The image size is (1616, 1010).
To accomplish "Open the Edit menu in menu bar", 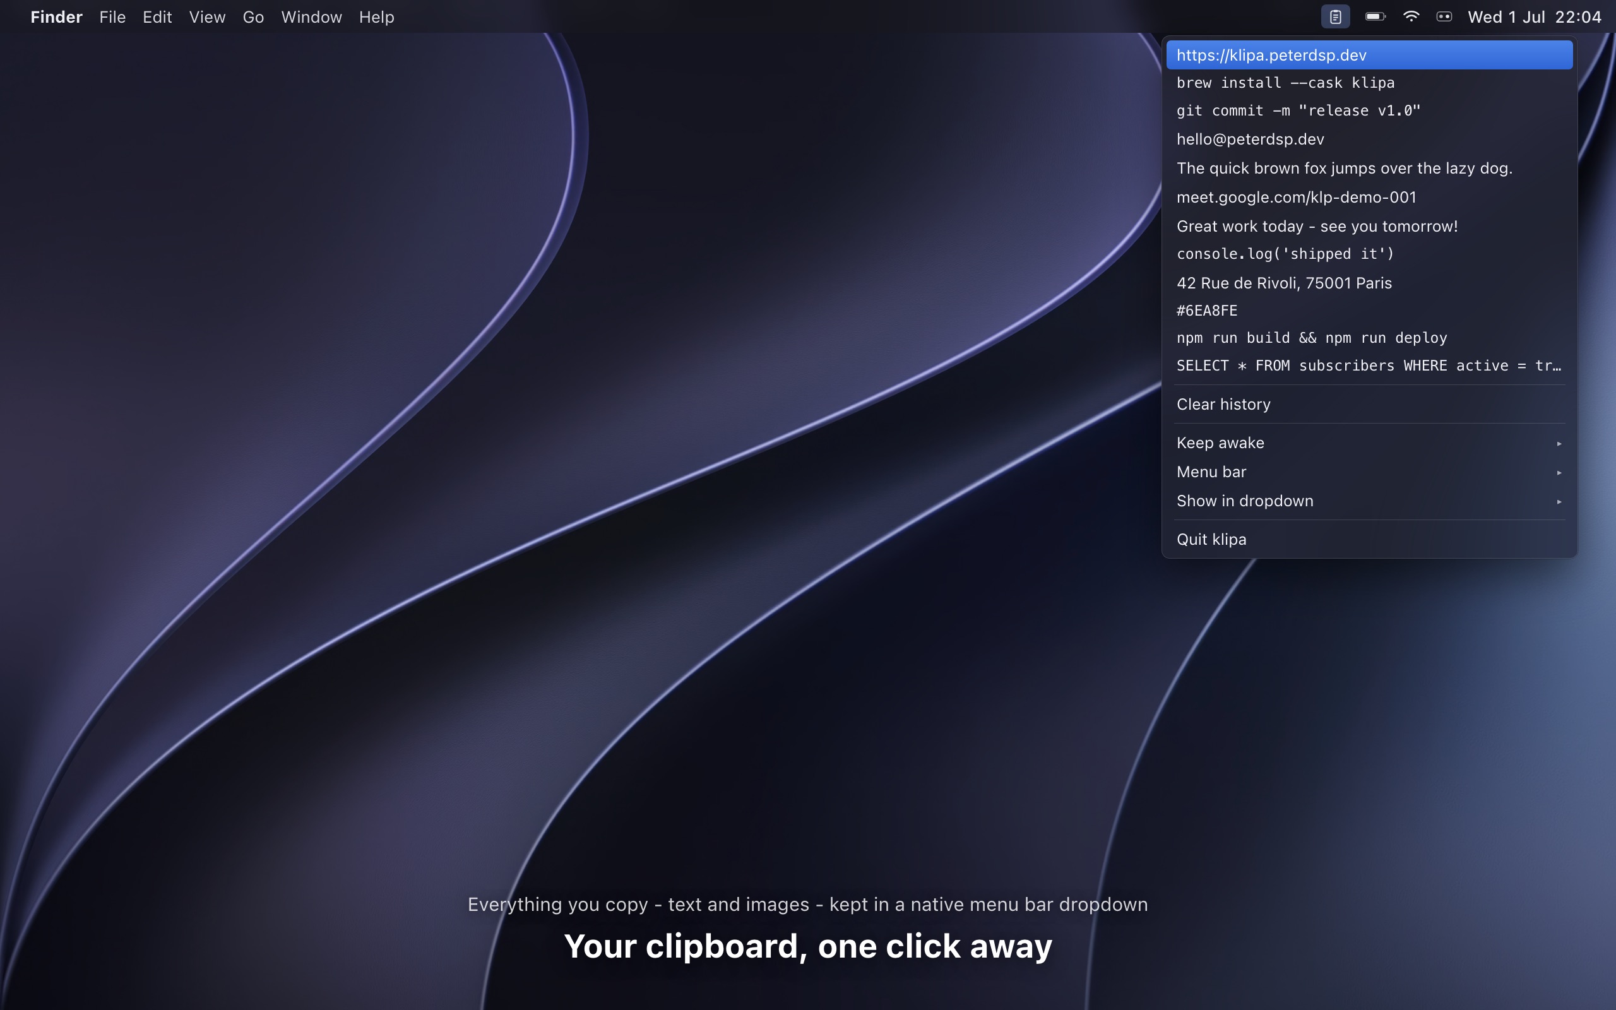I will pyautogui.click(x=157, y=16).
